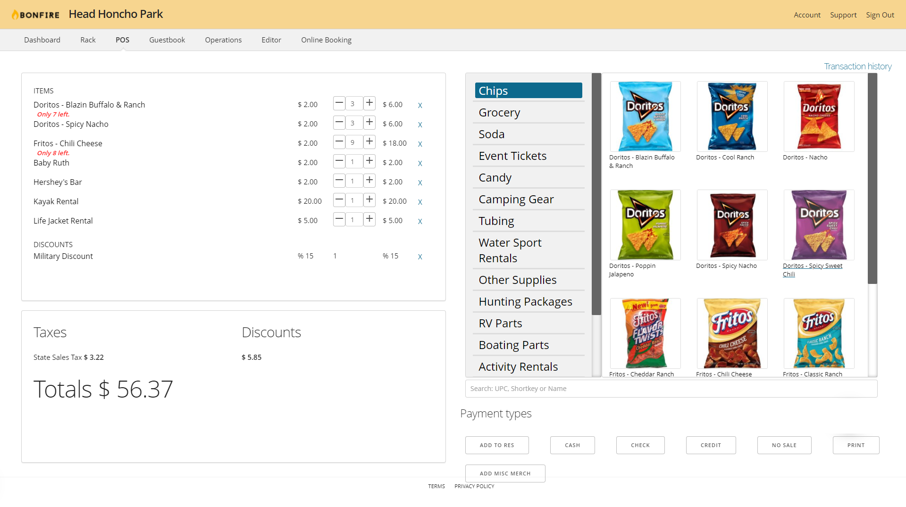Open the Guestbook tab

(x=167, y=40)
